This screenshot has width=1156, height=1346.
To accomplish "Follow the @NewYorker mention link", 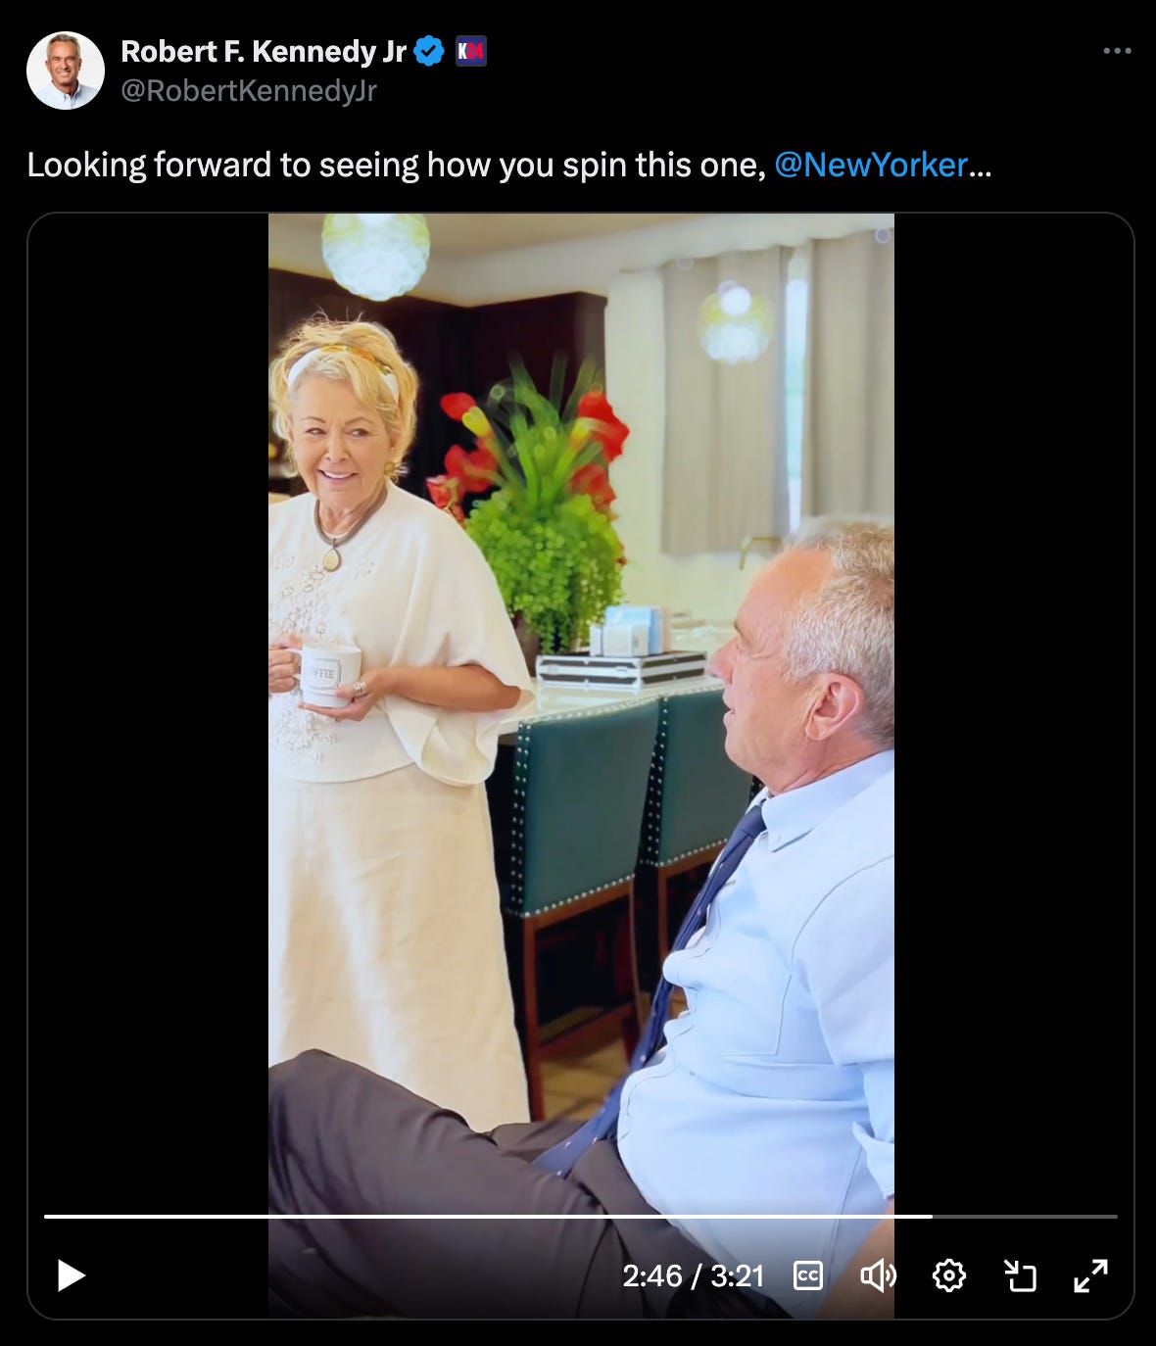I will tap(871, 165).
